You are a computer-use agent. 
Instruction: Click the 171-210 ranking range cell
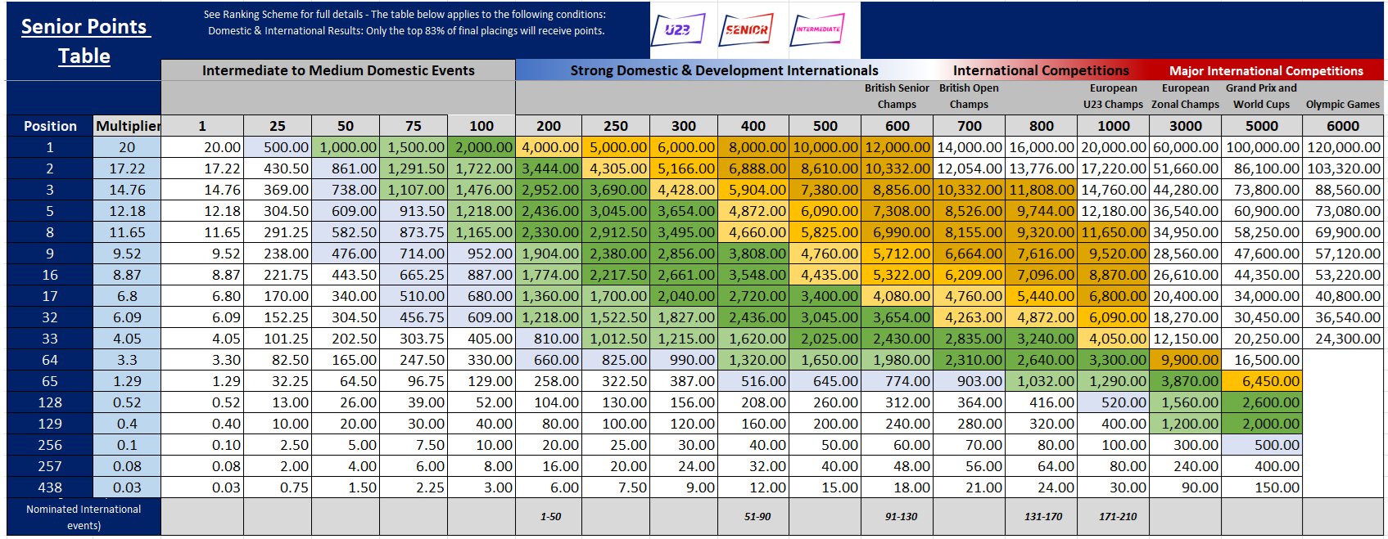coord(1118,516)
